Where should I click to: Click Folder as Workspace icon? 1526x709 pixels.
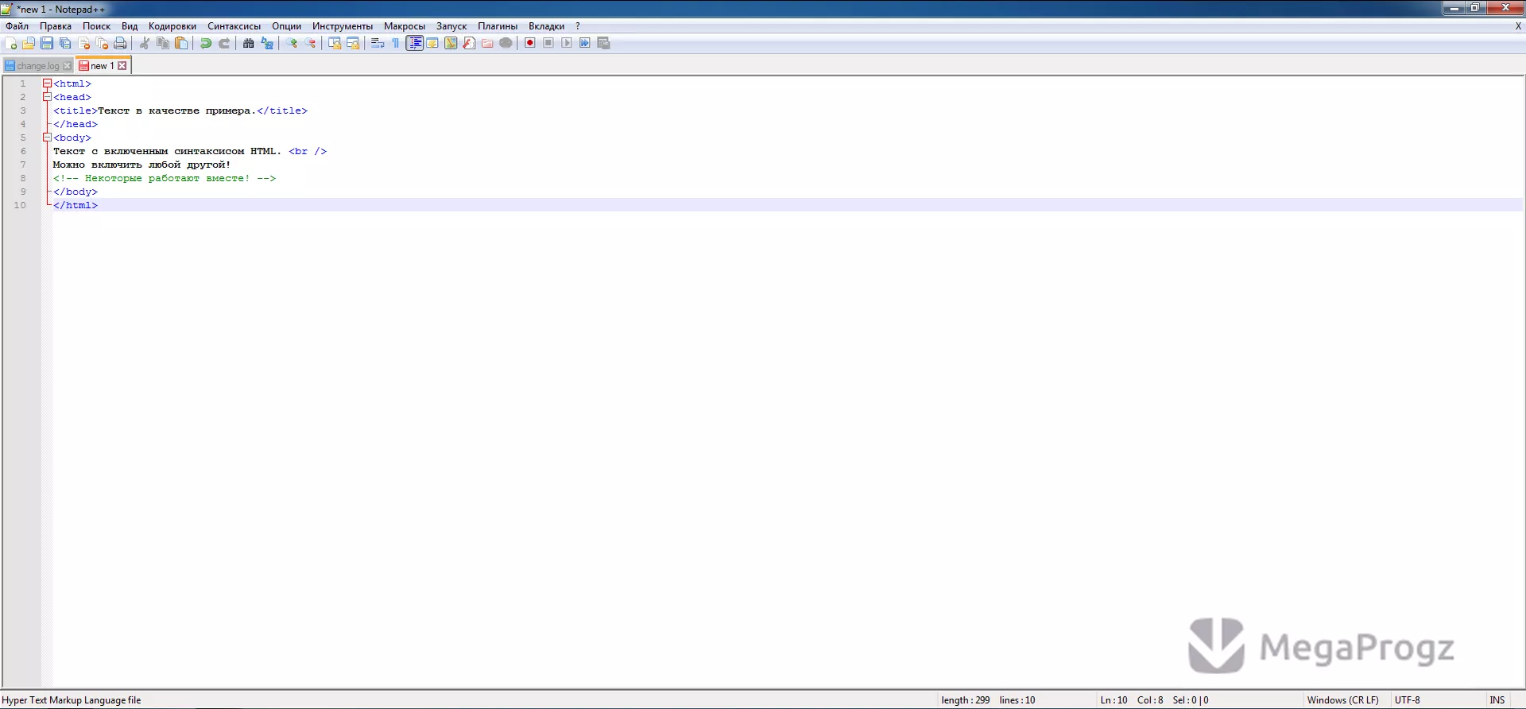point(487,43)
